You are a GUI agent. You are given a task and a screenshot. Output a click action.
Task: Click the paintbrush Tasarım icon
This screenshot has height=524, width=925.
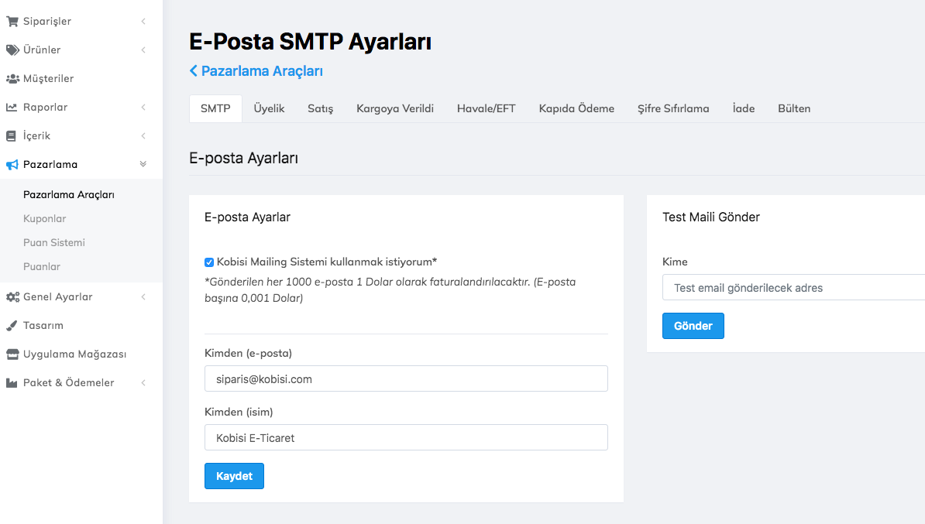pyautogui.click(x=12, y=326)
